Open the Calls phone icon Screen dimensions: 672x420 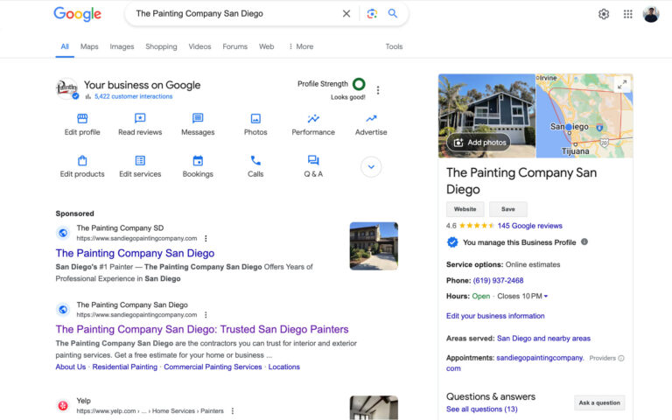click(255, 160)
